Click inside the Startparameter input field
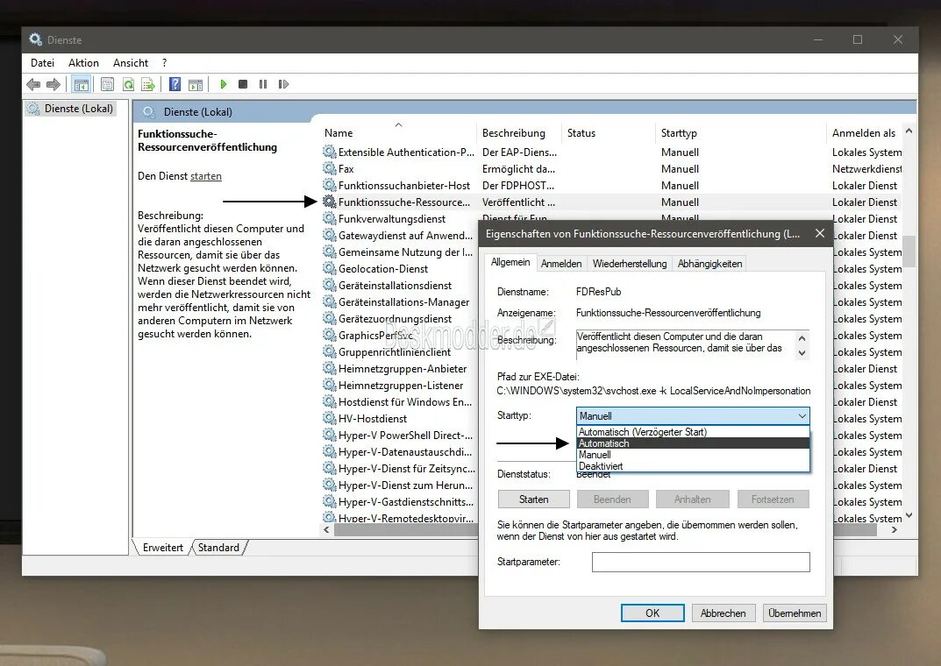 (700, 562)
